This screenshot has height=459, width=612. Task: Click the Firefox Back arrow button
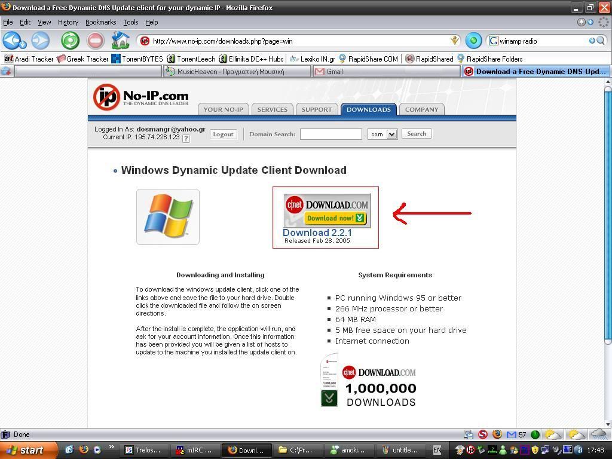click(11, 40)
